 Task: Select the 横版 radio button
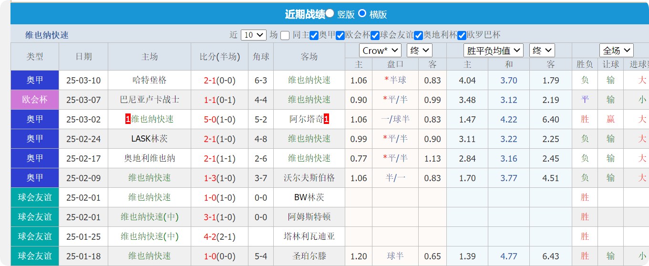tap(362, 13)
